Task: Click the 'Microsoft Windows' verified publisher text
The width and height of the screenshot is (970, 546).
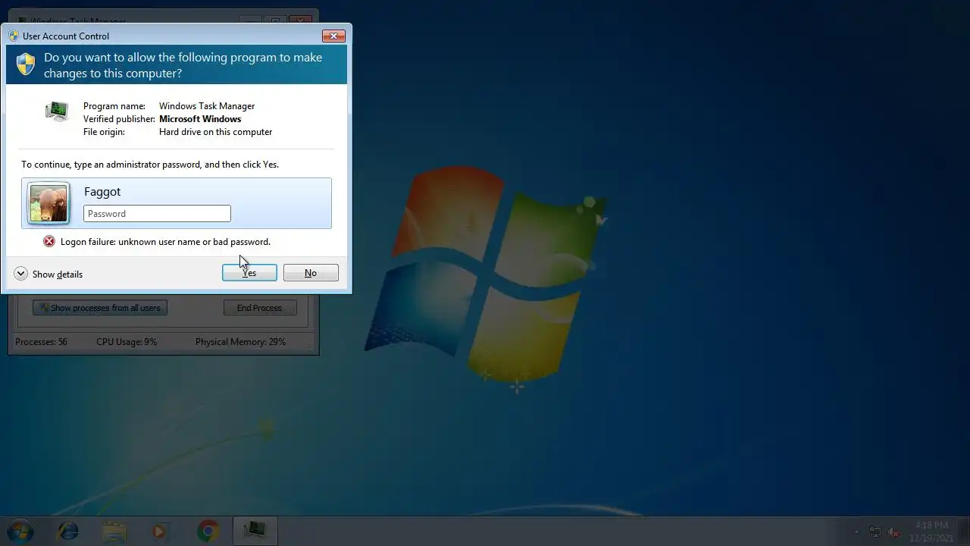Action: coord(200,119)
